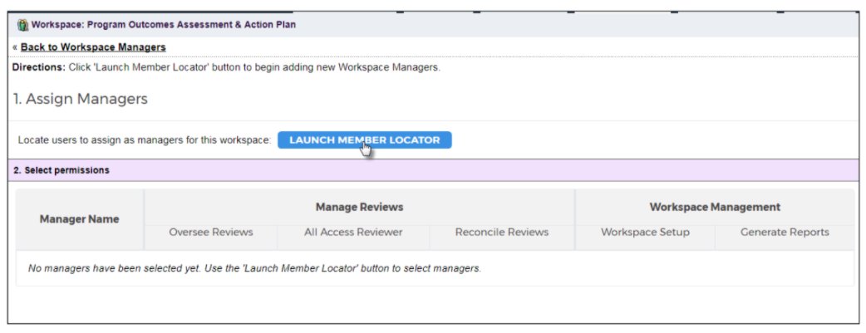The height and width of the screenshot is (333, 866).
Task: Select the All Access Reviewer column
Action: pos(353,233)
